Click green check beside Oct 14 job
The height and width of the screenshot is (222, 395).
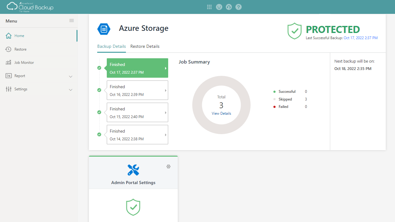click(x=99, y=134)
